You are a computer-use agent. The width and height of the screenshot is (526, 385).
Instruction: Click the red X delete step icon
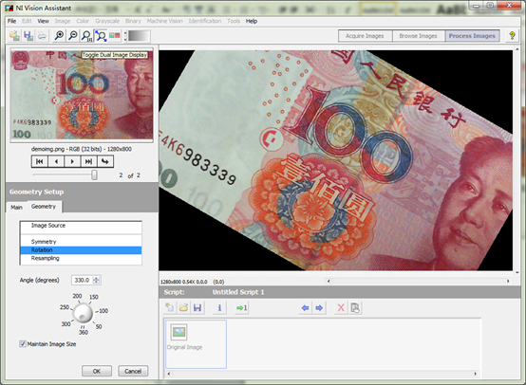coord(341,307)
